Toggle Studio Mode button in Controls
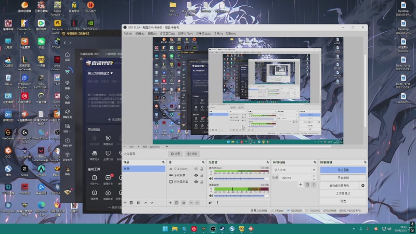Viewport: 416px width, 234px height. [x=343, y=193]
